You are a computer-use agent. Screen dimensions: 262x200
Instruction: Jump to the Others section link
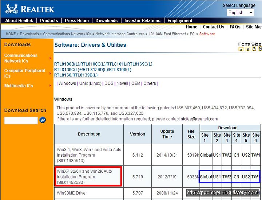pos(150,83)
